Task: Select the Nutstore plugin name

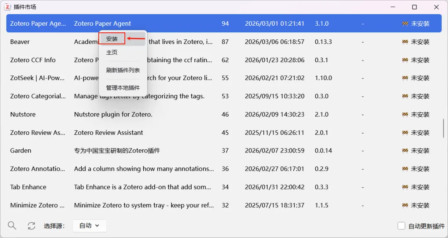Action: click(23, 114)
